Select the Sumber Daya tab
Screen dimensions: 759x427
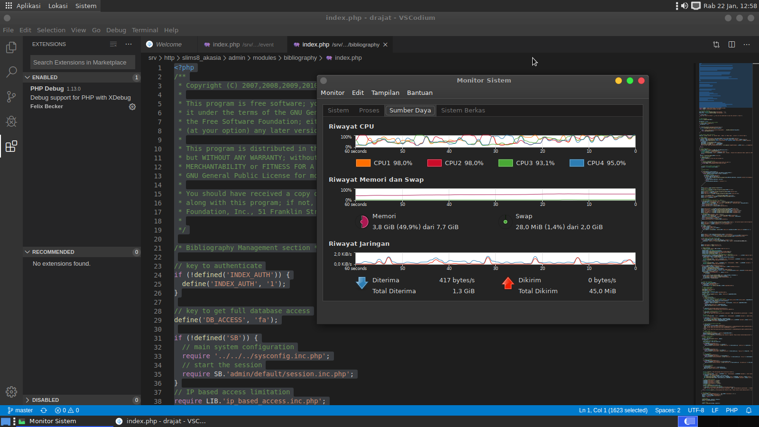410,111
